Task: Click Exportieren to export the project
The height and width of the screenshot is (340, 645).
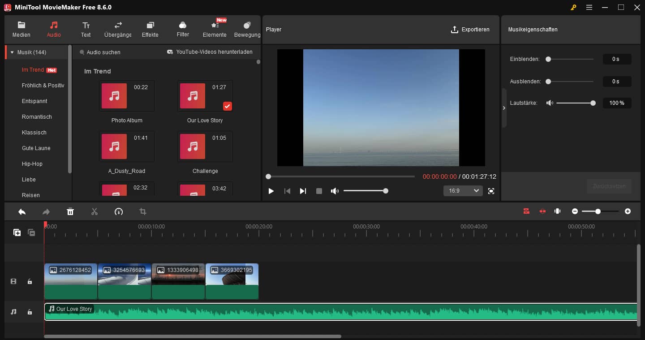Action: (x=471, y=30)
